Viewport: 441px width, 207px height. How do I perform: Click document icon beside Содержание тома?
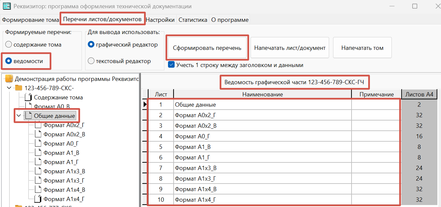click(28, 97)
